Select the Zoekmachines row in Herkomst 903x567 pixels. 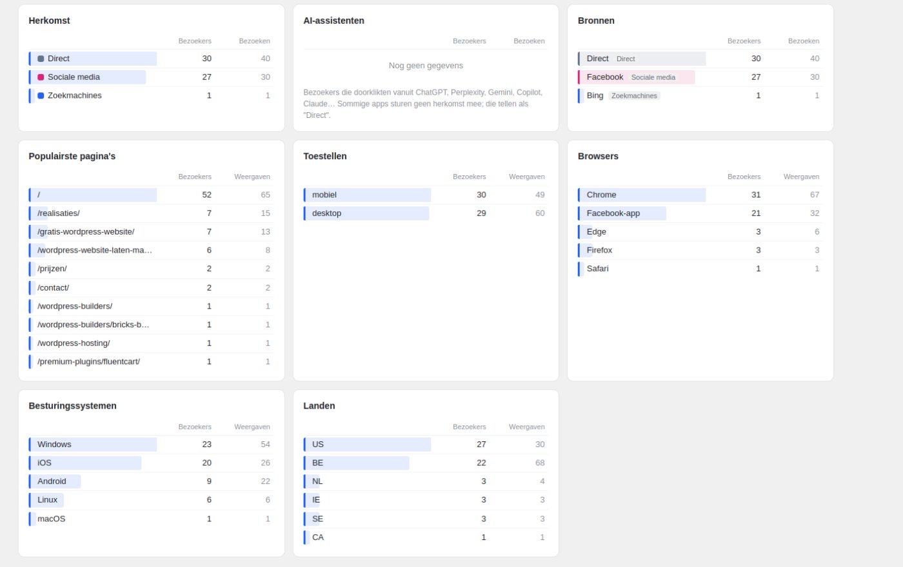151,95
